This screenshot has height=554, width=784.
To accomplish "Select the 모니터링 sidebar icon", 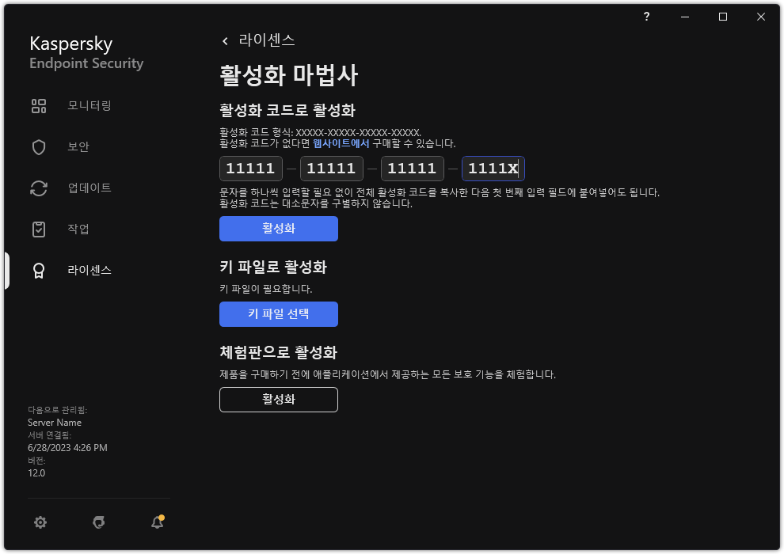I will point(39,105).
